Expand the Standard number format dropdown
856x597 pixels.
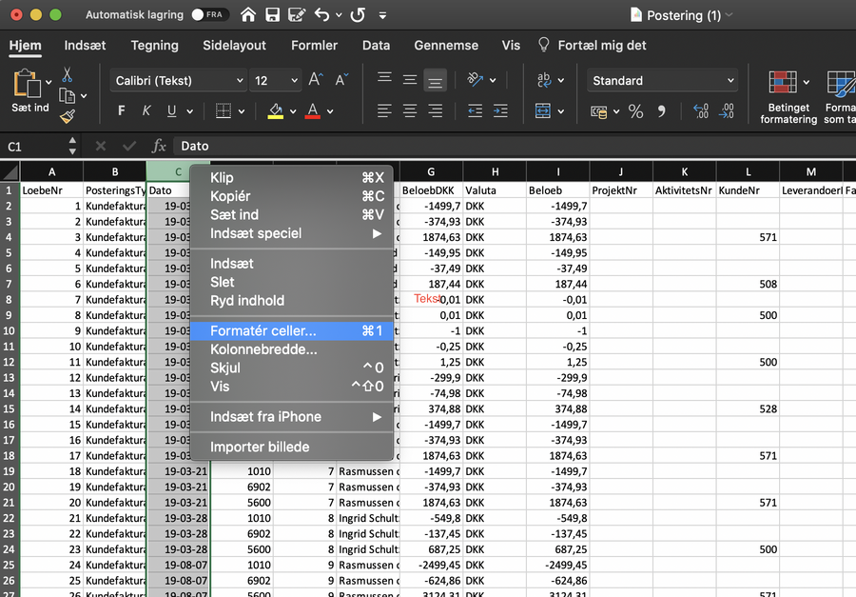663,81
